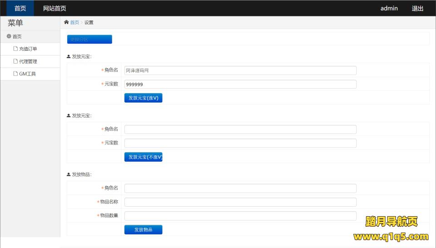Open 充值订单 from the sidebar menu
The width and height of the screenshot is (436, 248).
pyautogui.click(x=28, y=49)
